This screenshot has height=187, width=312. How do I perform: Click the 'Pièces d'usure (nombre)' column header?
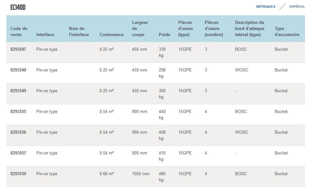click(214, 29)
